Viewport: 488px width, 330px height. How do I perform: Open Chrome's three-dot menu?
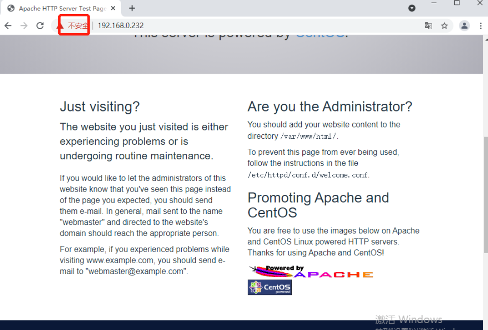(x=480, y=26)
